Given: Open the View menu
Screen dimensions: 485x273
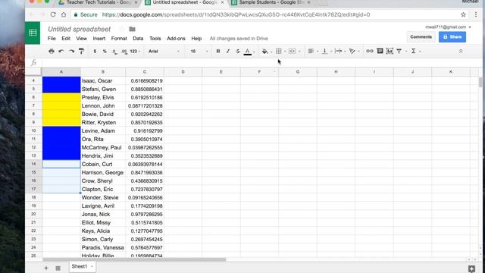Looking at the screenshot, I should click(x=81, y=39).
